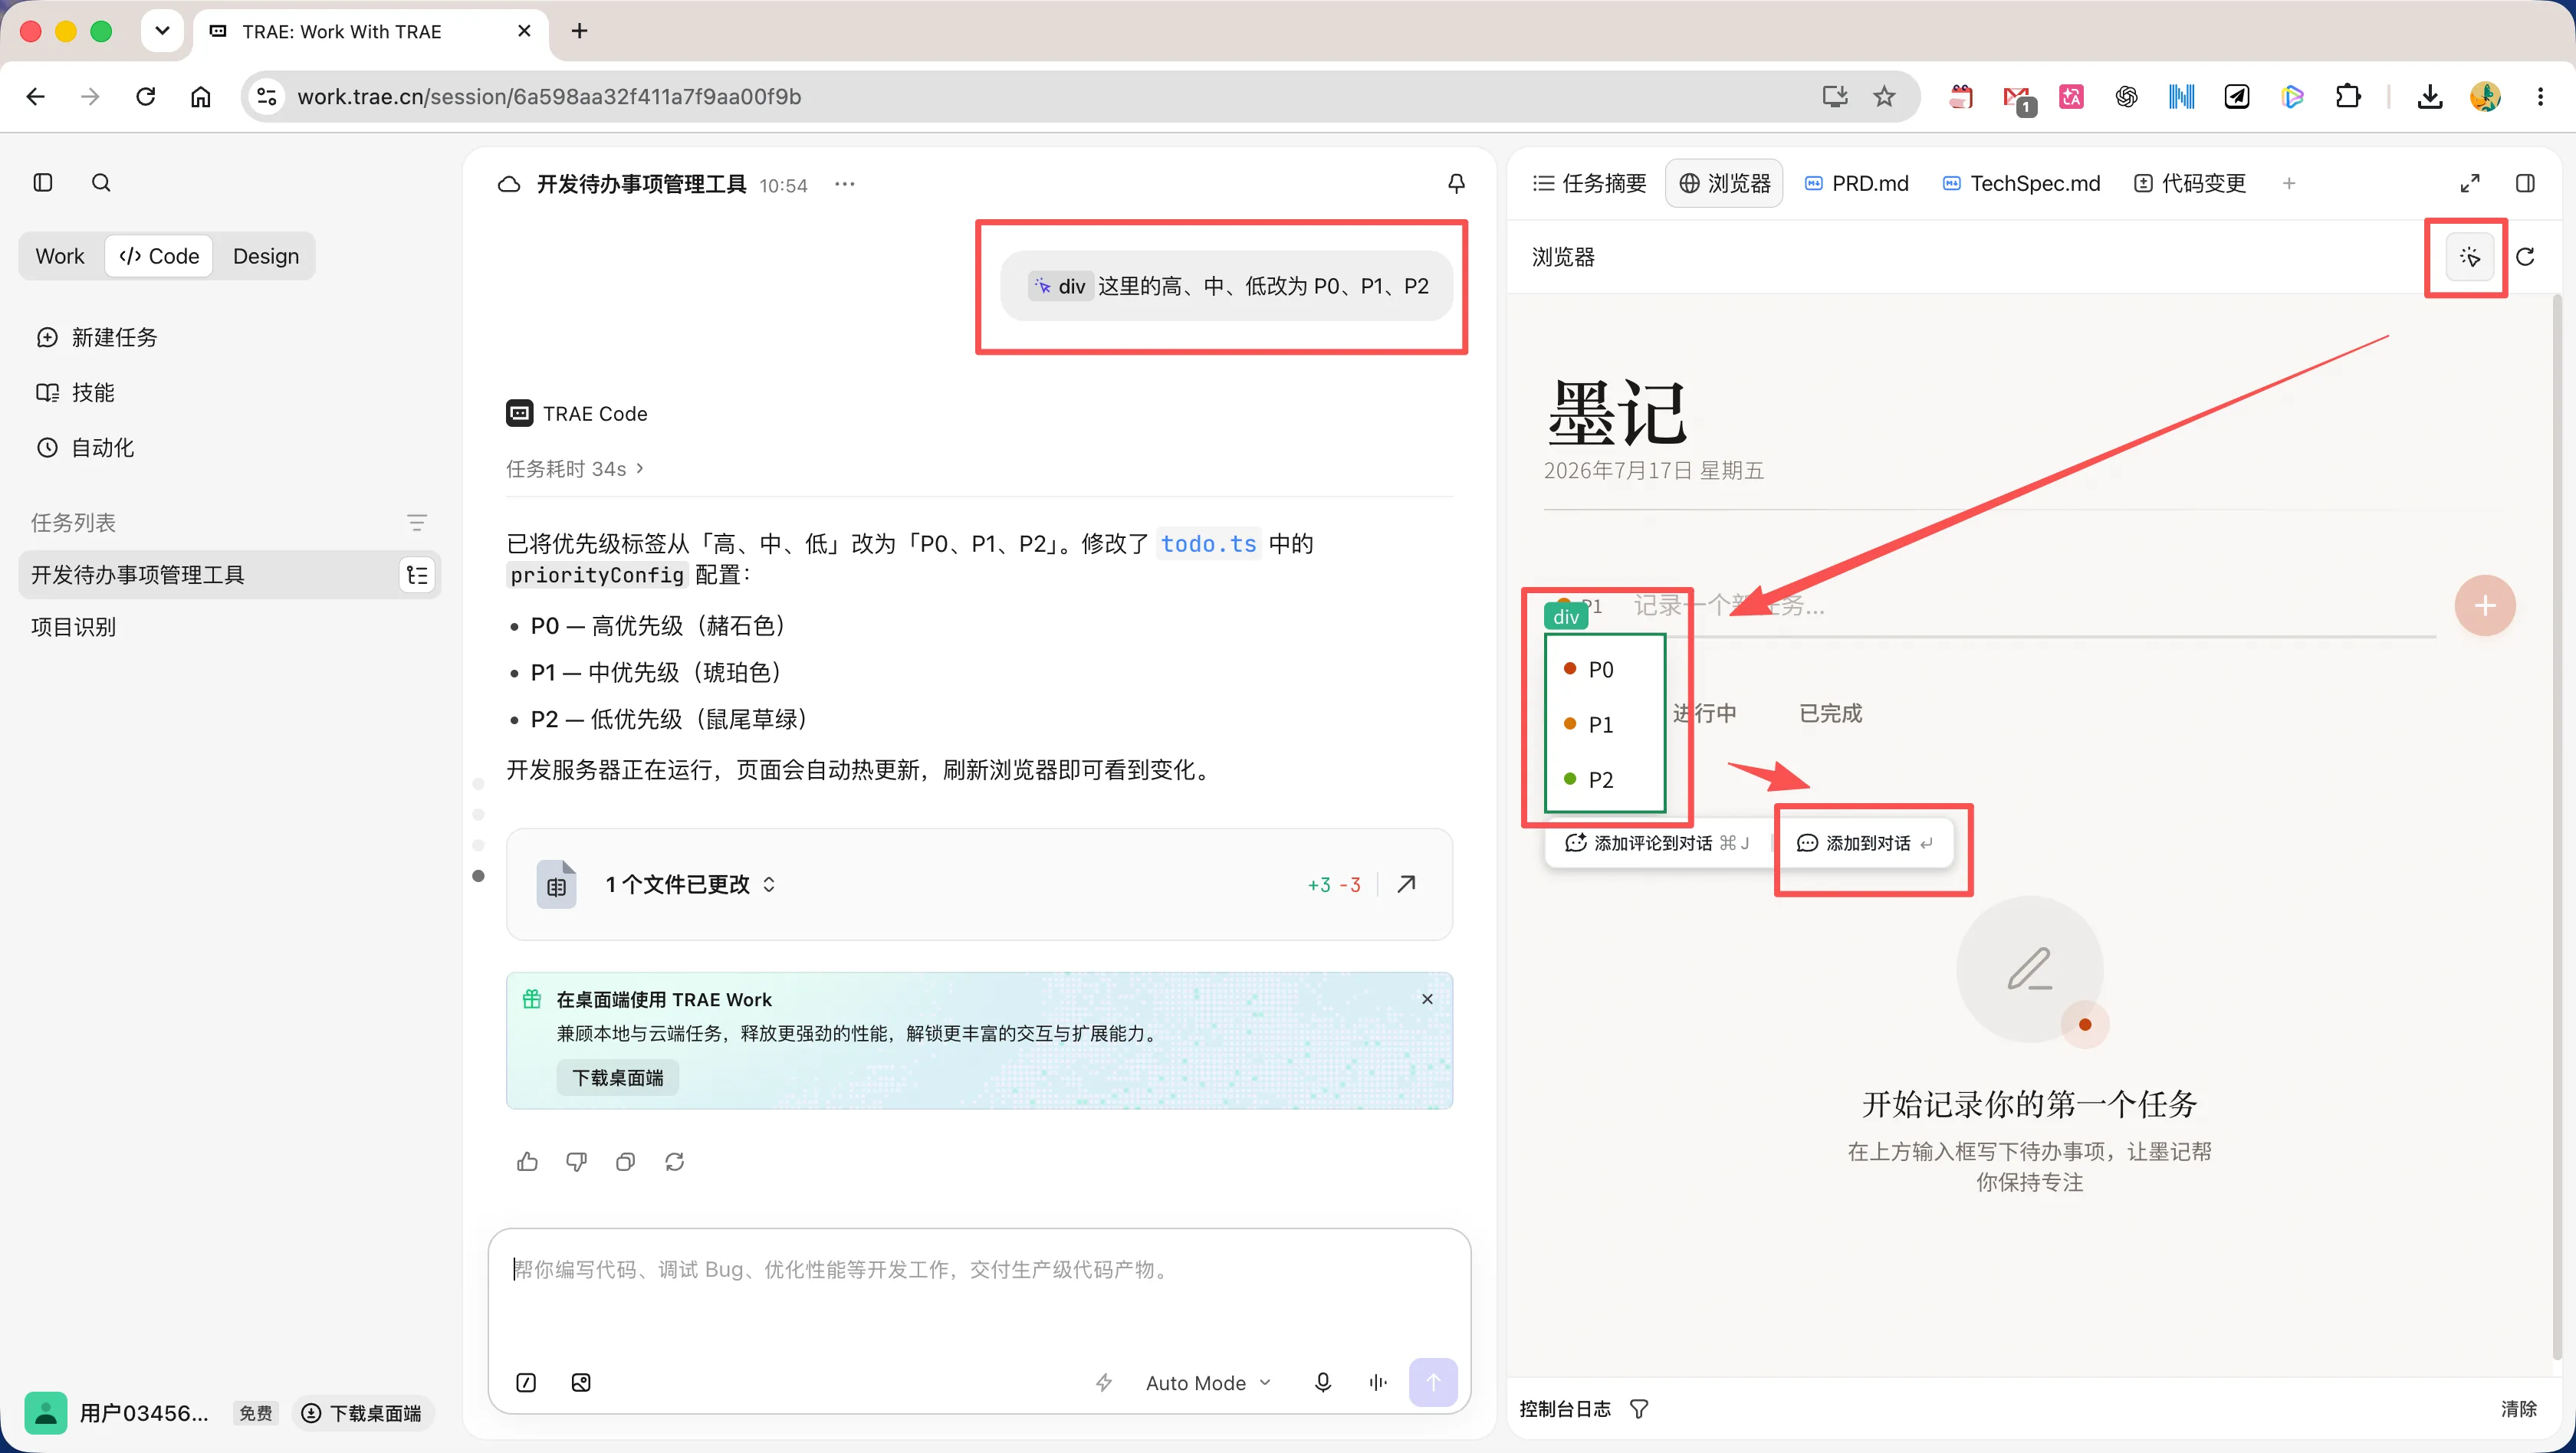Open the TechSpec.md tab
Viewport: 2576px width, 1453px height.
coord(2021,183)
